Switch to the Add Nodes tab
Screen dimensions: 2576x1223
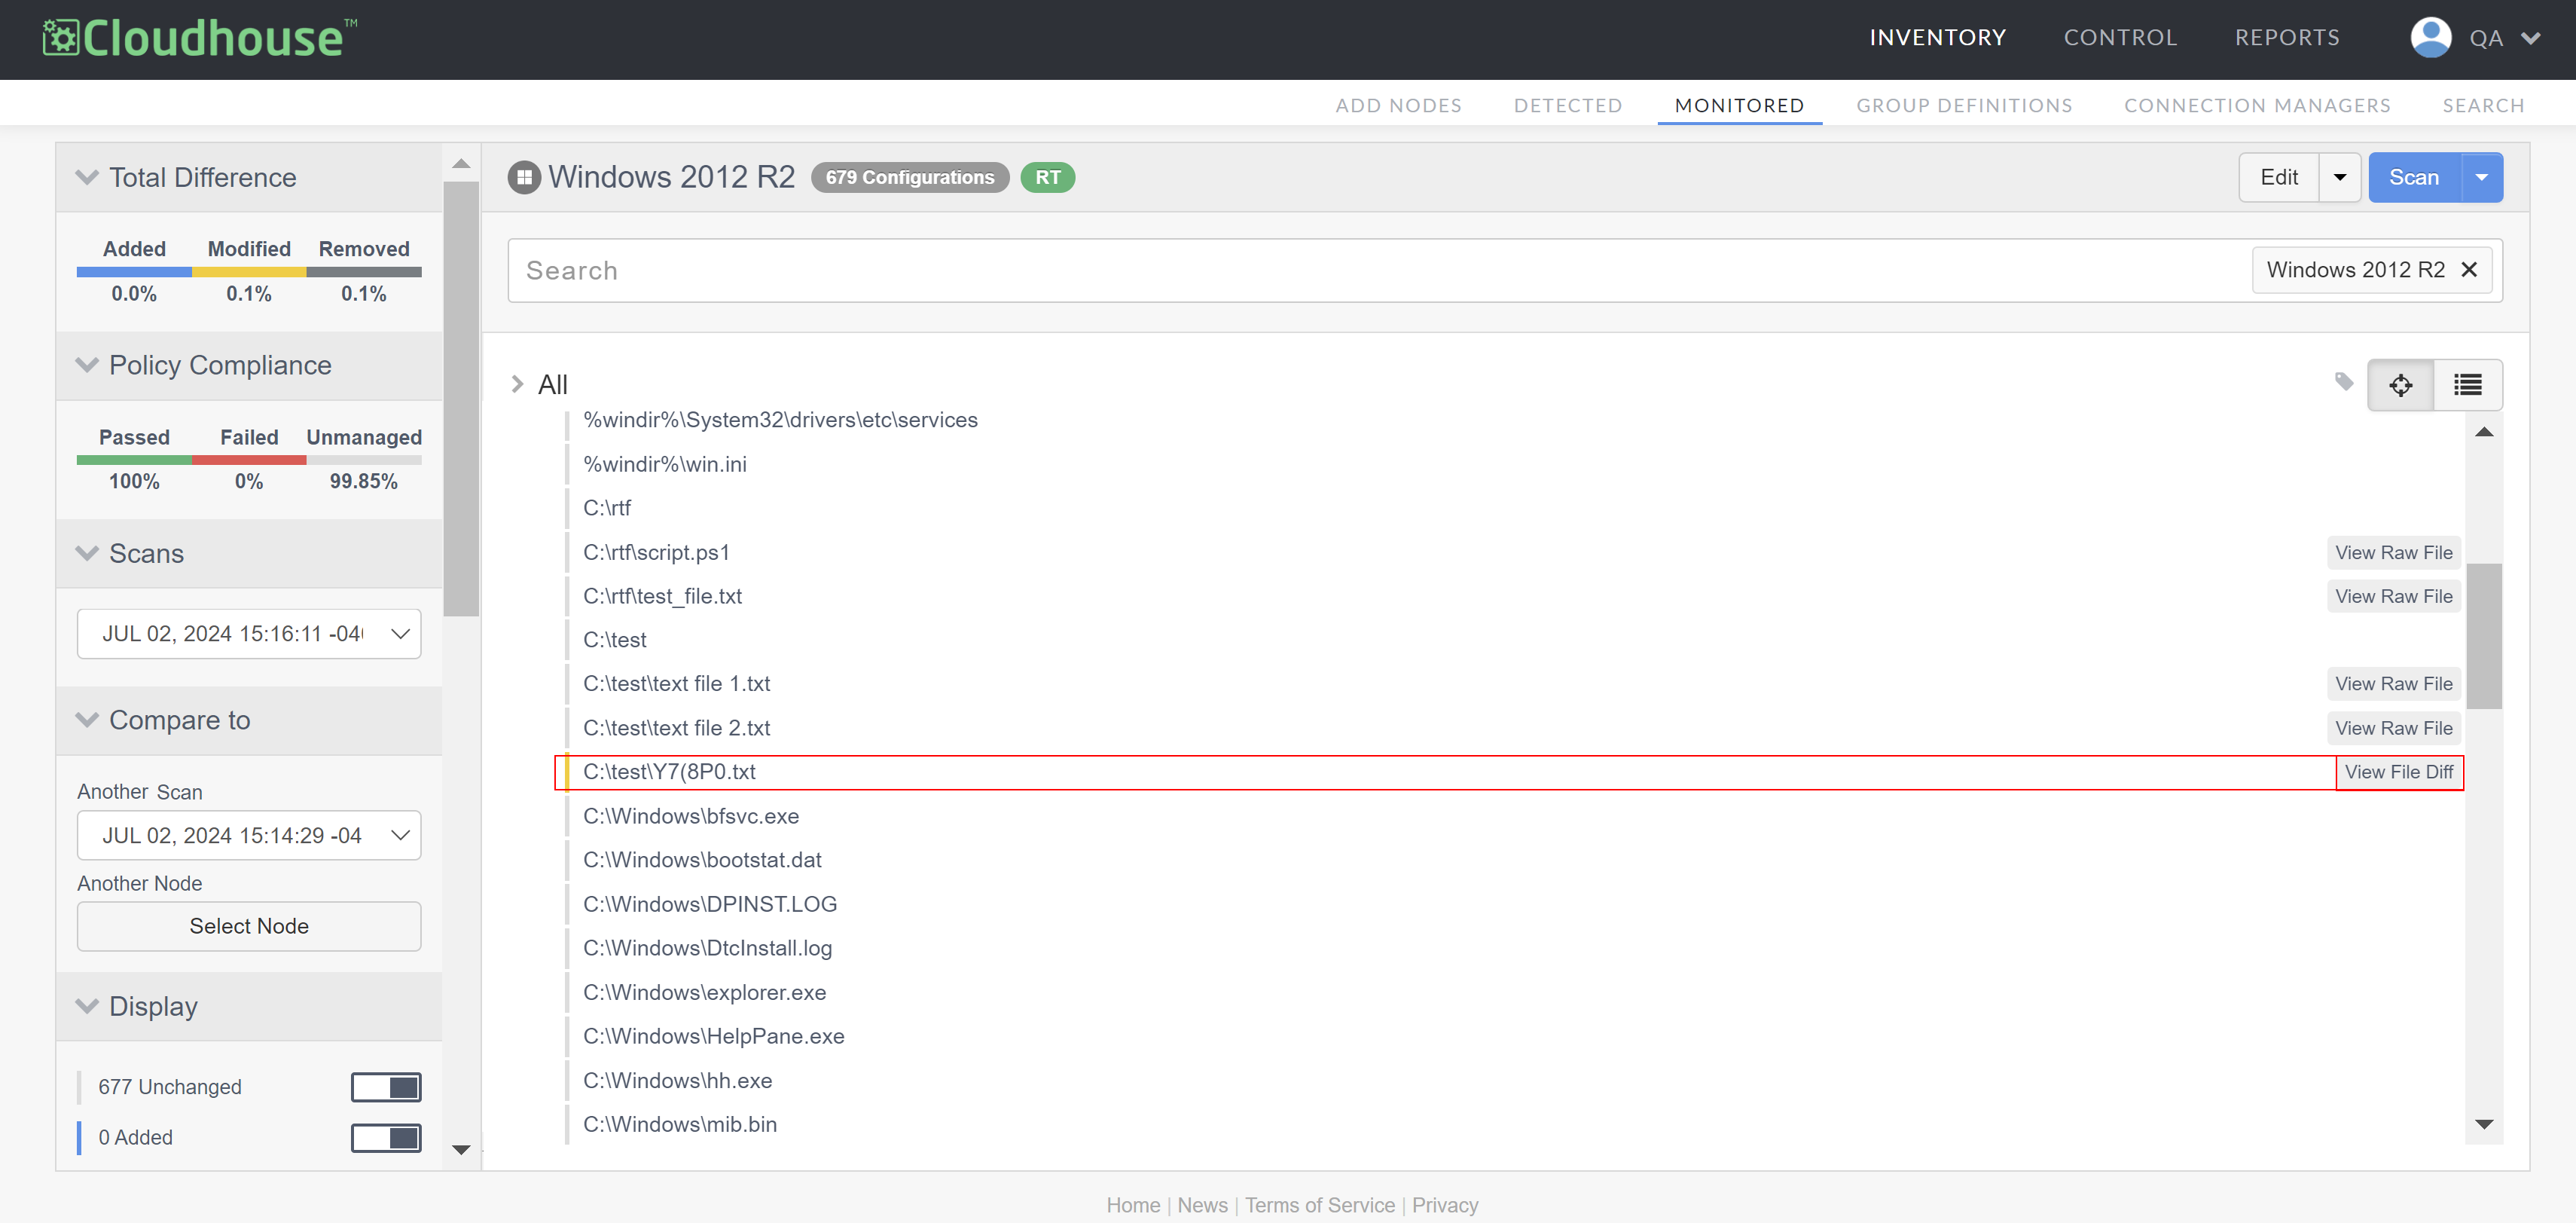1399,105
